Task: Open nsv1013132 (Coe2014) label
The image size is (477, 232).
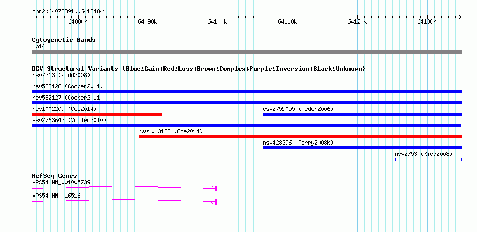Action: point(170,131)
